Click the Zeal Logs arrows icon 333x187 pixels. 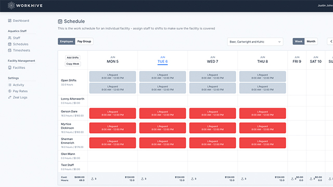coord(9,97)
